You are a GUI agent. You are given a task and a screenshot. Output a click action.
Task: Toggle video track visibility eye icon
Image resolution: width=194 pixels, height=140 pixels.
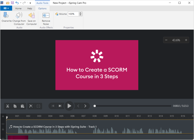pyautogui.click(x=3, y=139)
